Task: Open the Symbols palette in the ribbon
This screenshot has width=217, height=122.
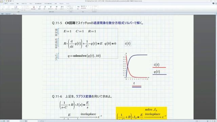Action: (45, 7)
